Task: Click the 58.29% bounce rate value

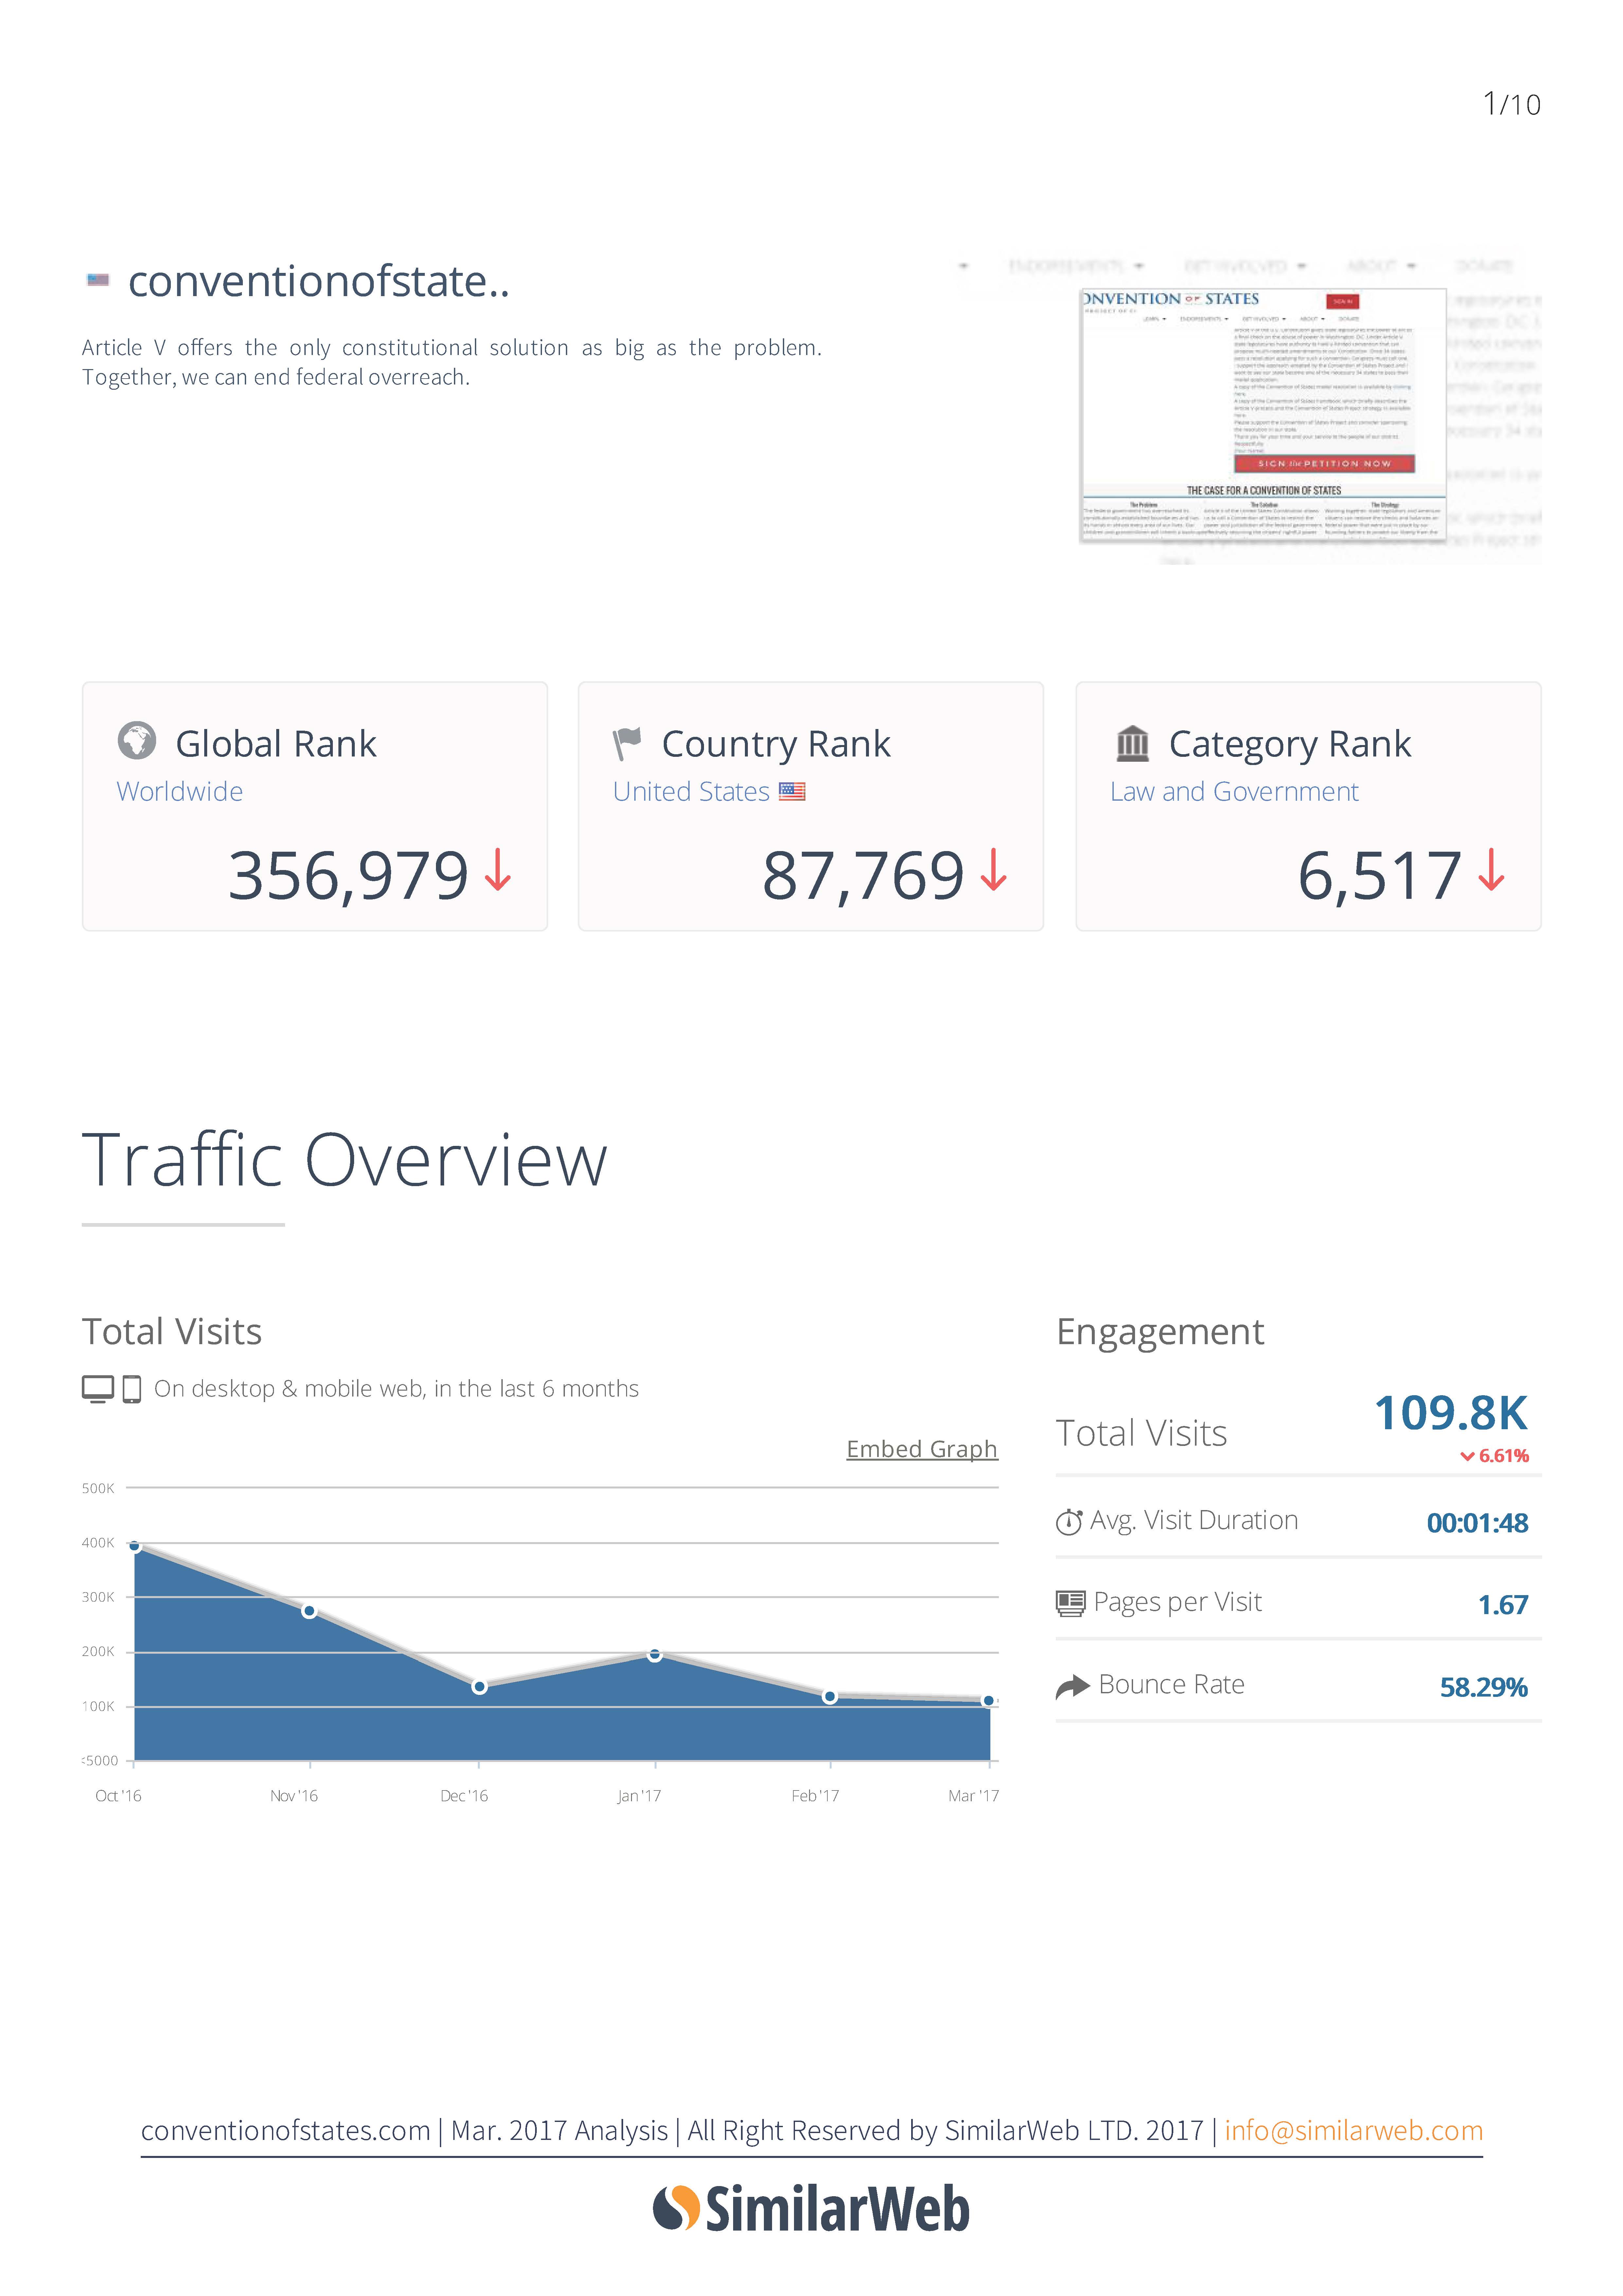Action: [1484, 1688]
